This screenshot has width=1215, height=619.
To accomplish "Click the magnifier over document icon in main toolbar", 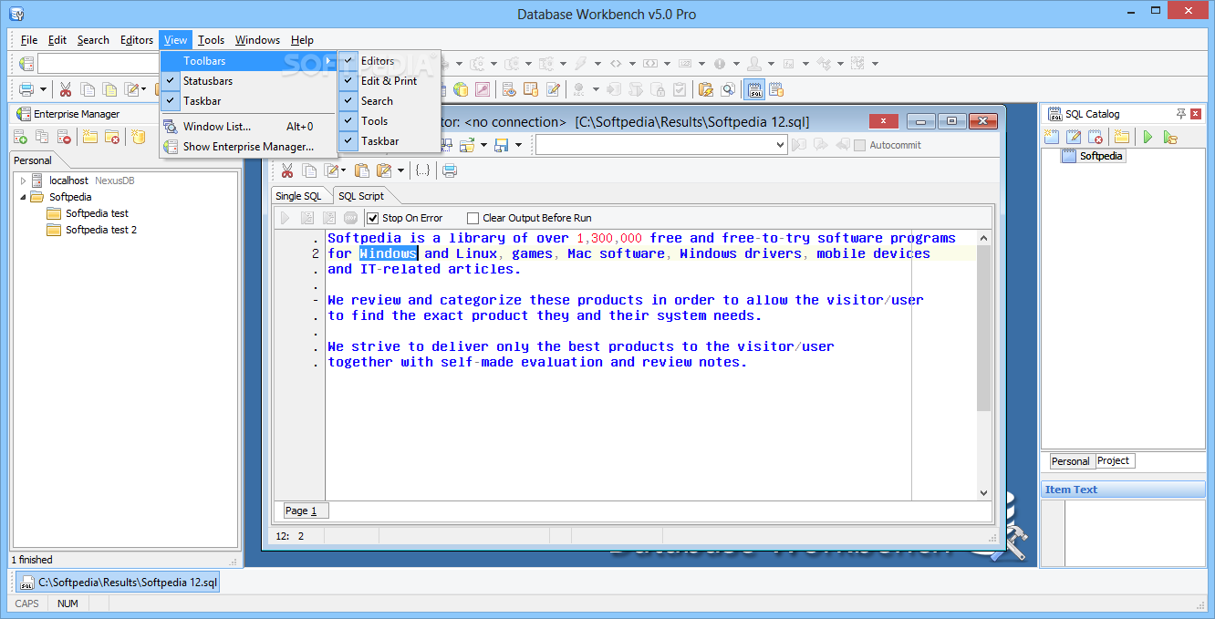I will point(728,89).
